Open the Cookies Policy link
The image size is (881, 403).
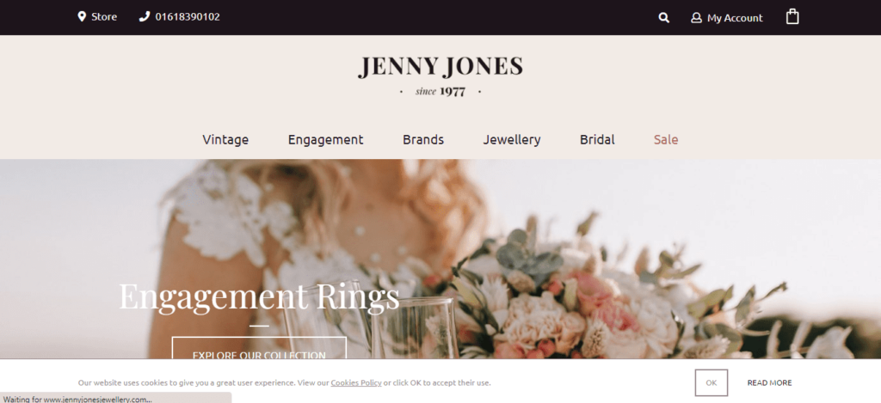click(356, 382)
